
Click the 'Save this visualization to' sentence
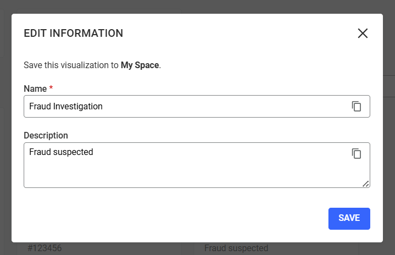[x=72, y=65]
